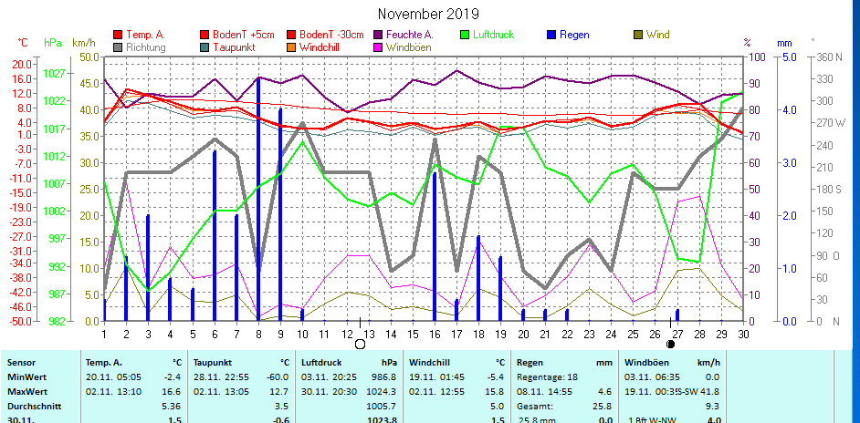Click the BodenT -30cm legend color box
860x423 pixels.
coord(290,35)
